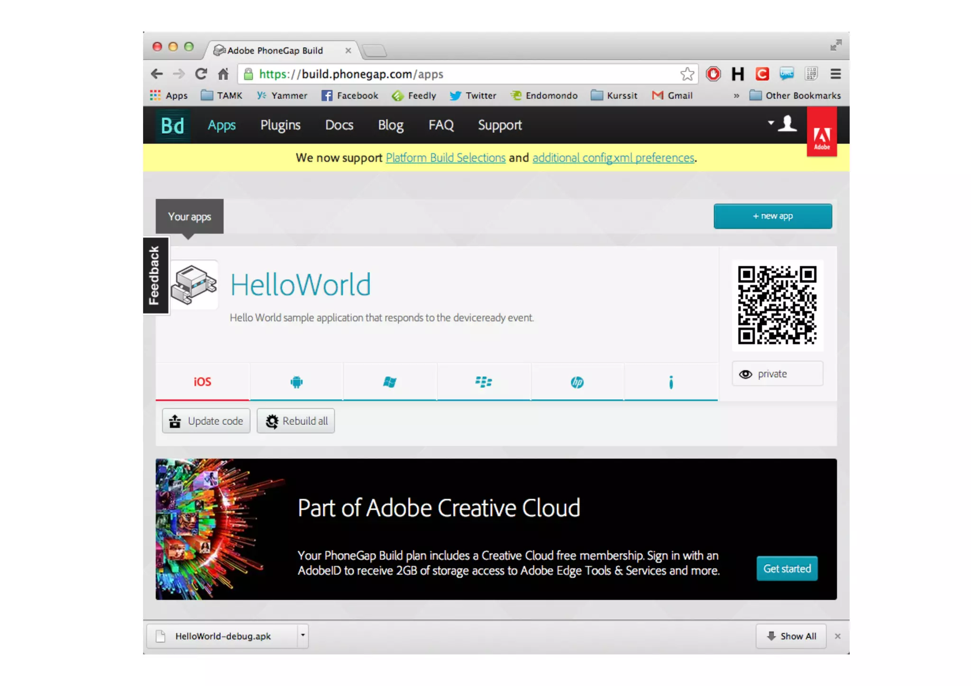
Task: Click the HelloWorld app icon thumbnail
Action: [193, 284]
